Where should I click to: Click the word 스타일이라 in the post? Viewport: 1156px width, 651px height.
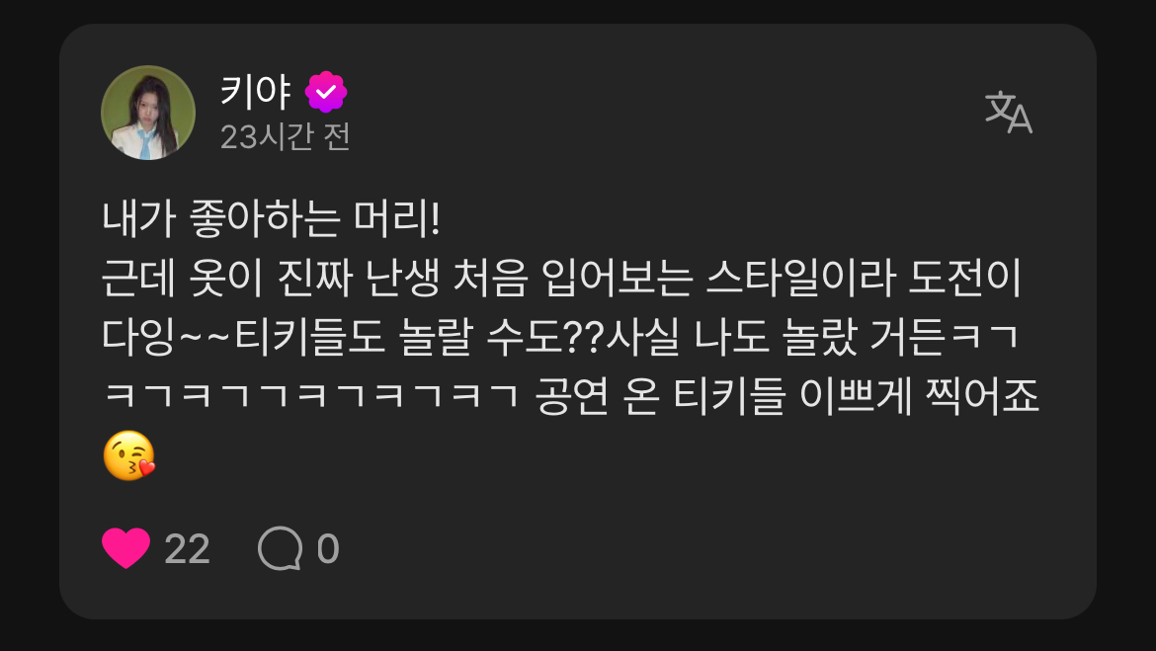(801, 279)
